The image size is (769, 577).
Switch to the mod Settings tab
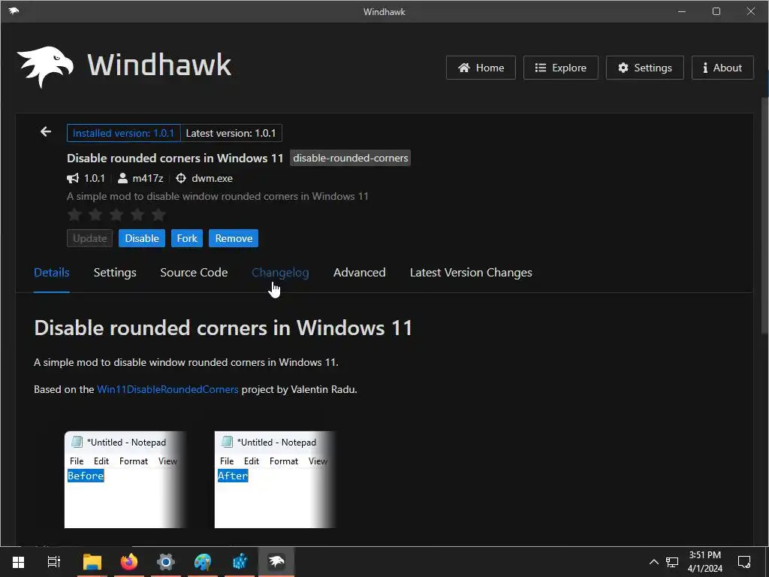click(115, 273)
